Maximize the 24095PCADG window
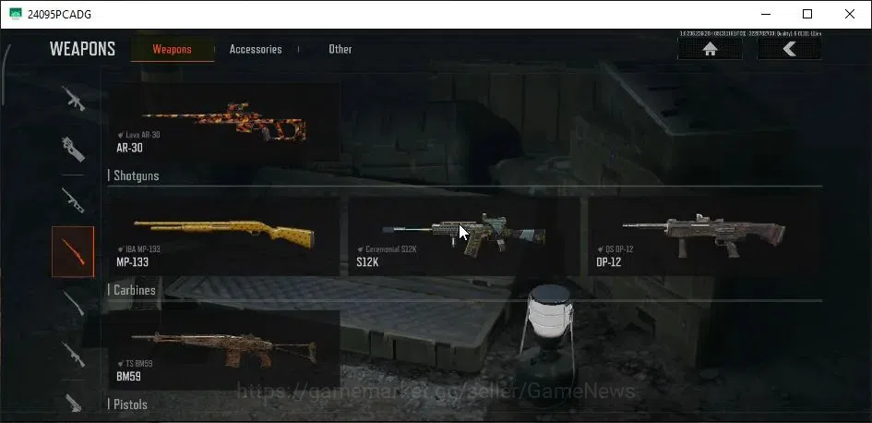872x423 pixels. (x=806, y=14)
